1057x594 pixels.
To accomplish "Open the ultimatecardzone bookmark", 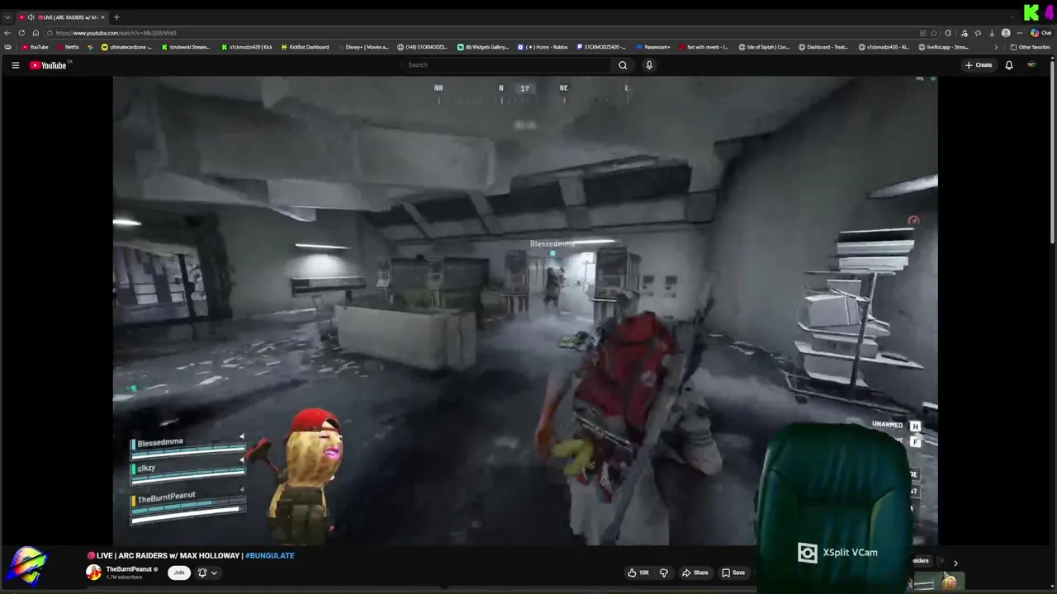I will click(x=127, y=47).
